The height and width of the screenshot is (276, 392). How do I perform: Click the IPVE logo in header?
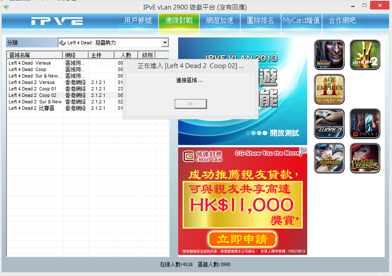coord(57,21)
